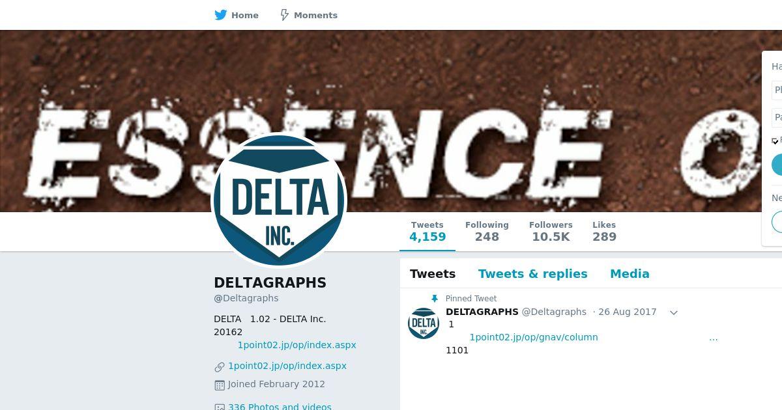Open the pinned tweet DELTA avatar
Image resolution: width=782 pixels, height=410 pixels.
coord(424,323)
